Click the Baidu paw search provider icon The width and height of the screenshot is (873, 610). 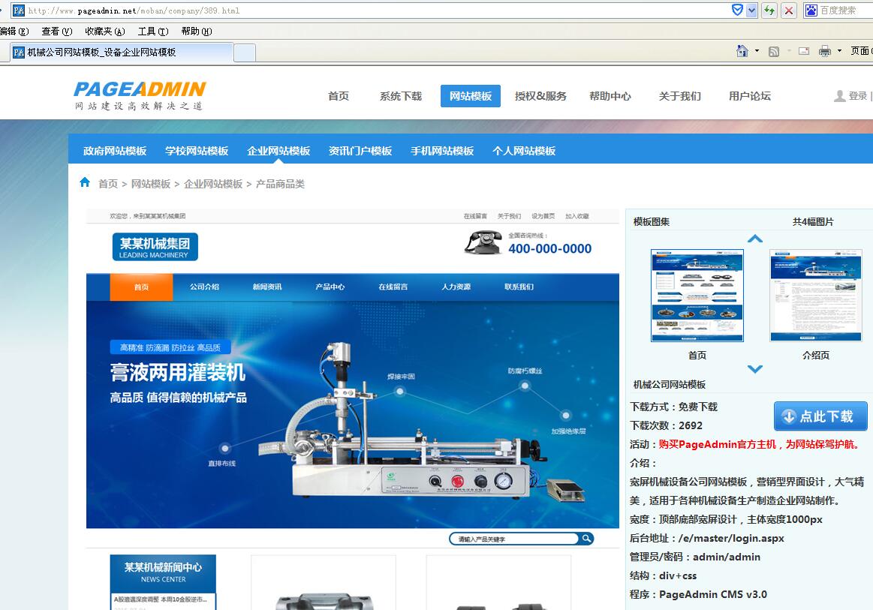coord(811,11)
